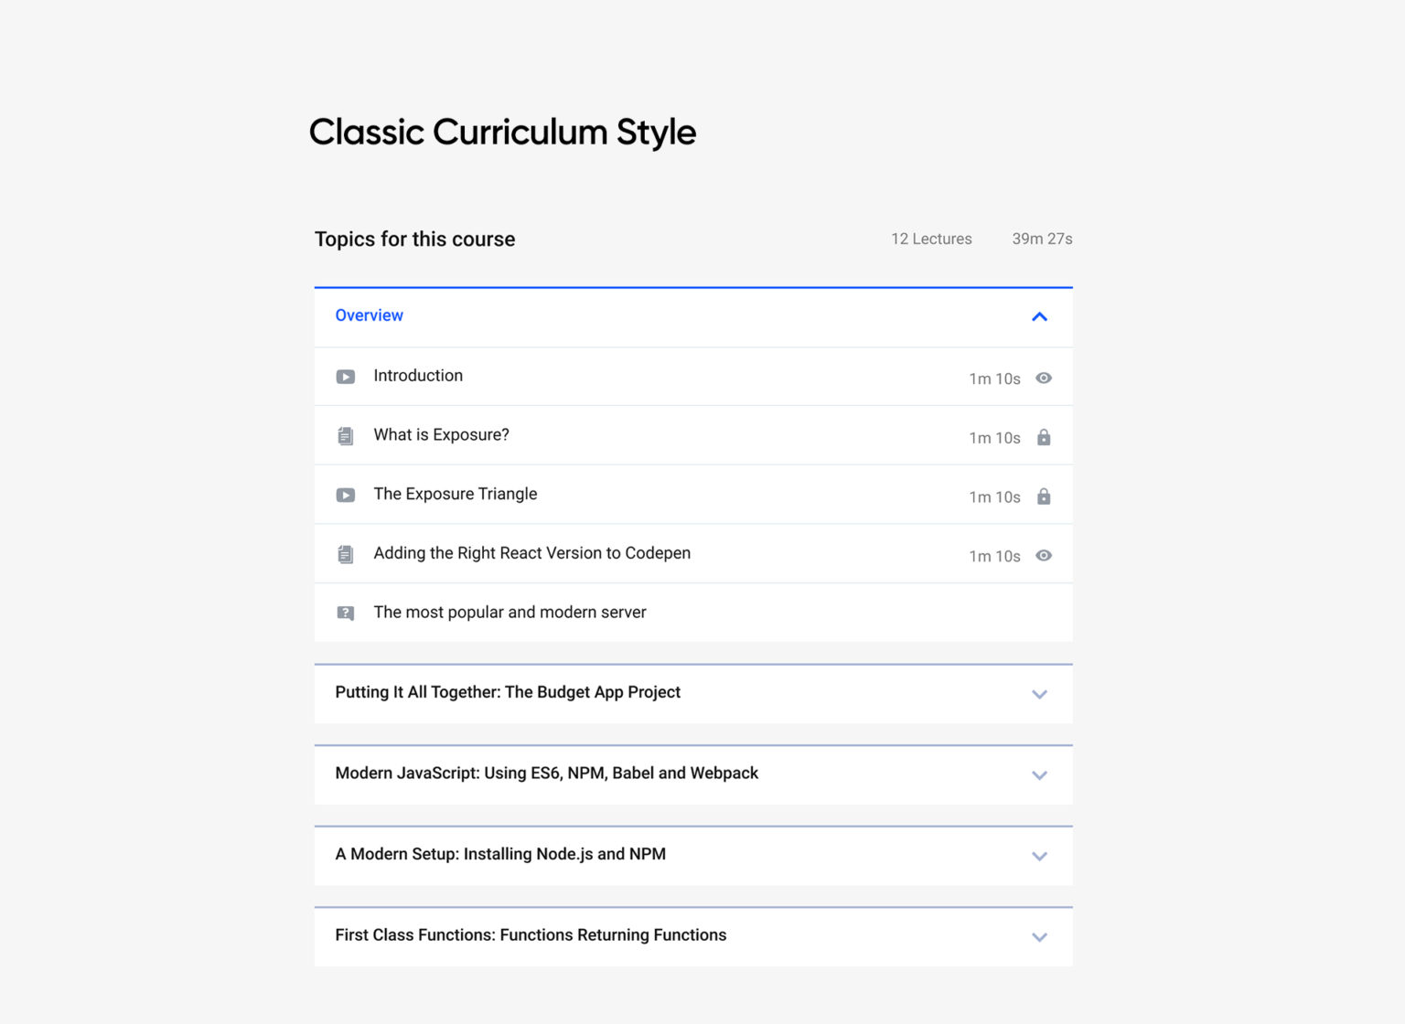Expand the Modern JavaScript ES6 section
The width and height of the screenshot is (1405, 1024).
click(x=1039, y=774)
